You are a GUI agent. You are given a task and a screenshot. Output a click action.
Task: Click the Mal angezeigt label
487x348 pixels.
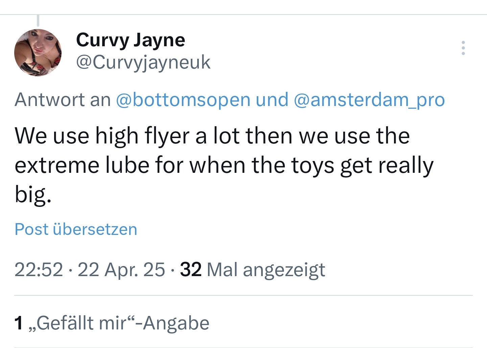coord(266,270)
